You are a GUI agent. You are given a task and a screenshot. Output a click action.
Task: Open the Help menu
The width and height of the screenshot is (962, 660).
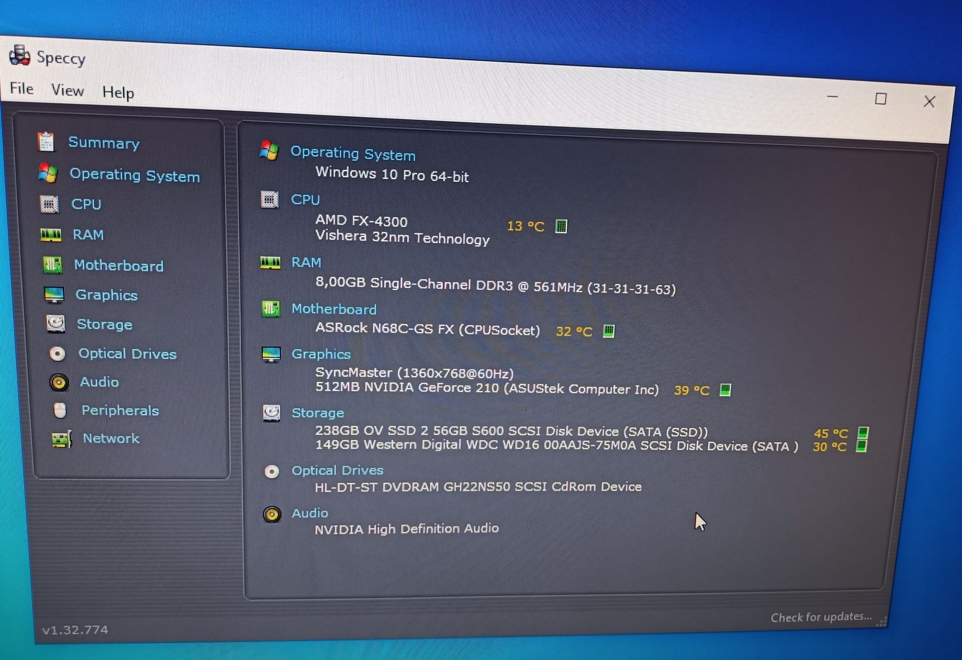pos(118,93)
